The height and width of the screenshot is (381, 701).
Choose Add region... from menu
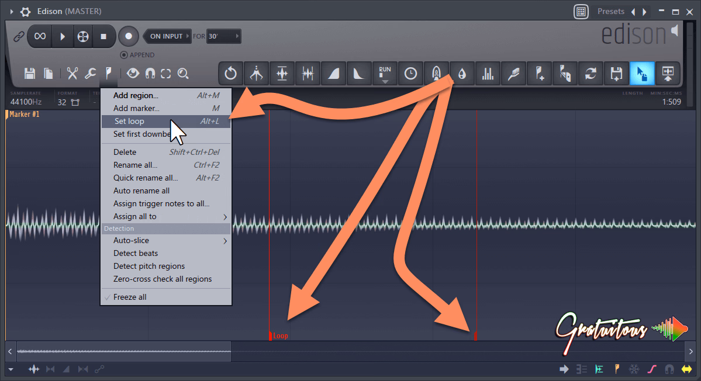[x=166, y=96]
